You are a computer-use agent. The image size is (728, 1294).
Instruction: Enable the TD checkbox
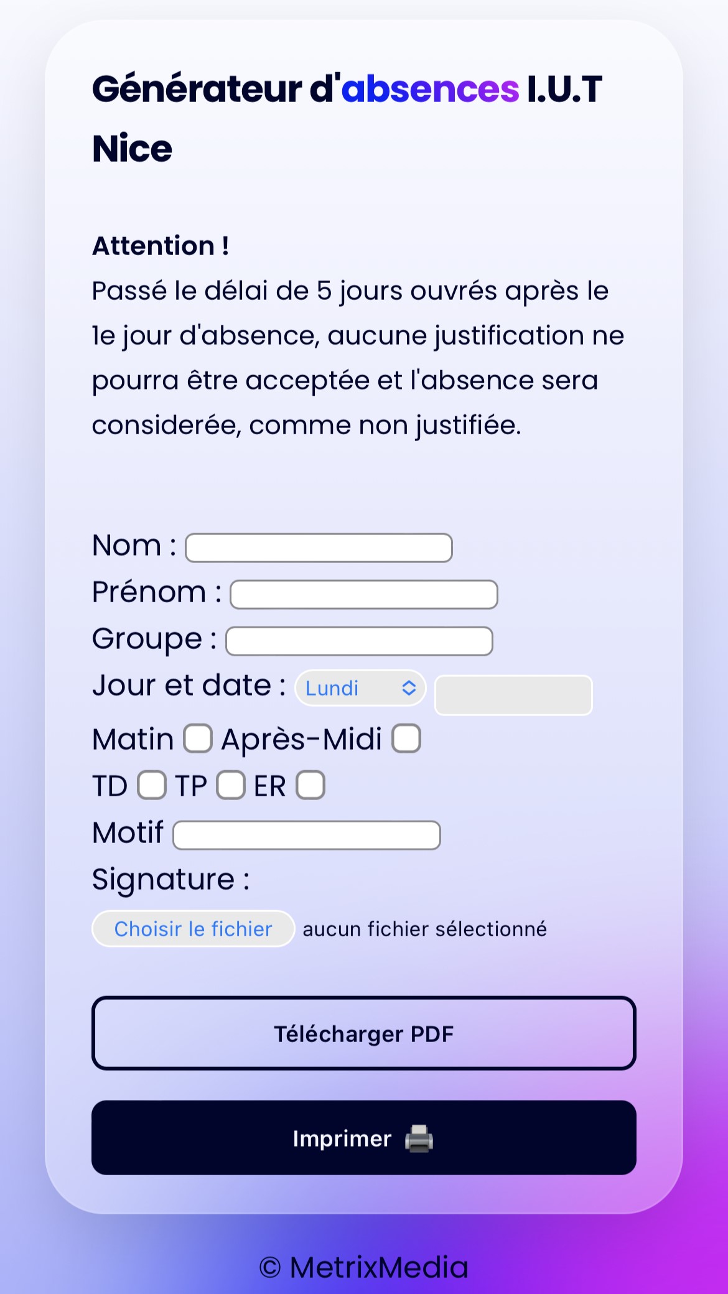click(x=152, y=785)
